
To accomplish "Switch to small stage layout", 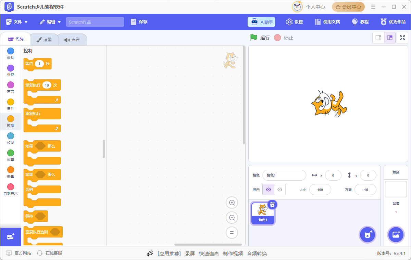I will click(x=378, y=38).
